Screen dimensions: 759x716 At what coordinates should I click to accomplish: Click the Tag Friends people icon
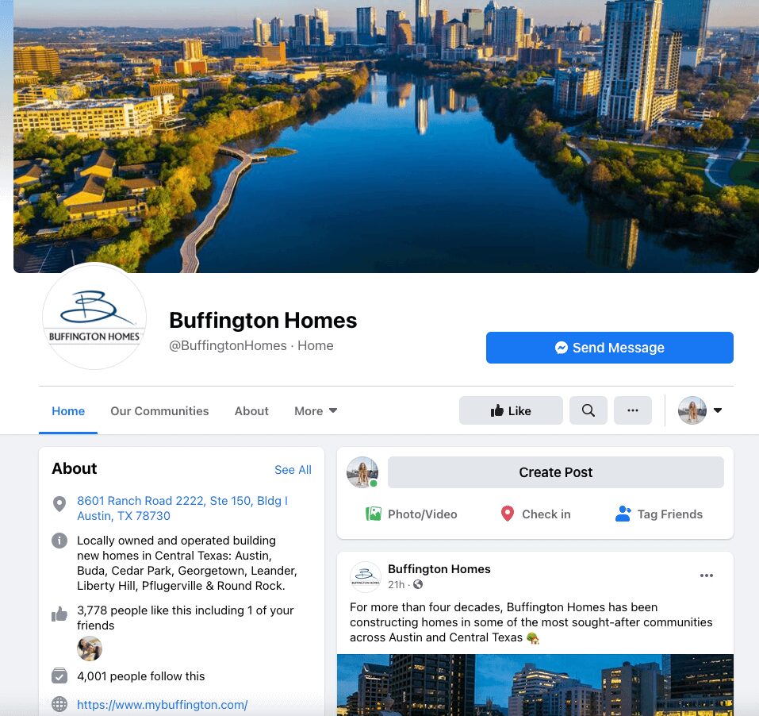click(x=623, y=514)
